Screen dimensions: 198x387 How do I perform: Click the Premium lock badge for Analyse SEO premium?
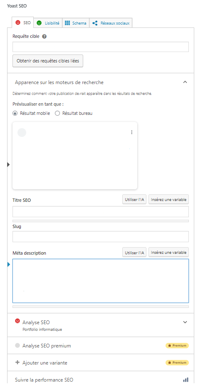tap(177, 345)
